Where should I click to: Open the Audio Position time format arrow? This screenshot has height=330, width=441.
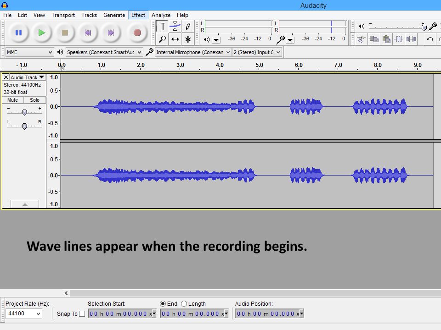coord(301,313)
